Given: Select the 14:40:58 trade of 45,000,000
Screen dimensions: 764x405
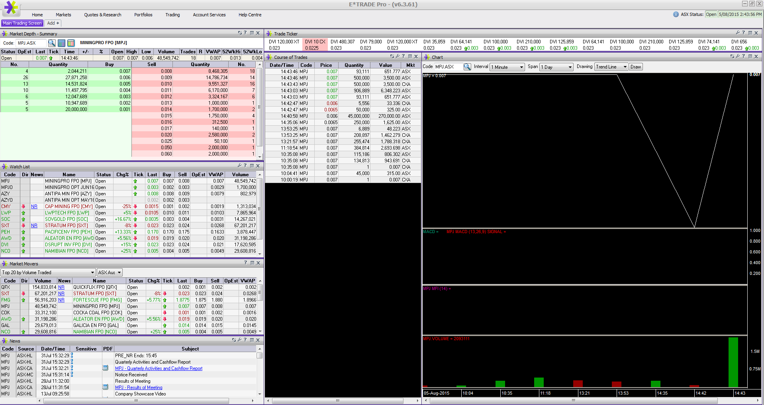Looking at the screenshot, I should coord(343,116).
